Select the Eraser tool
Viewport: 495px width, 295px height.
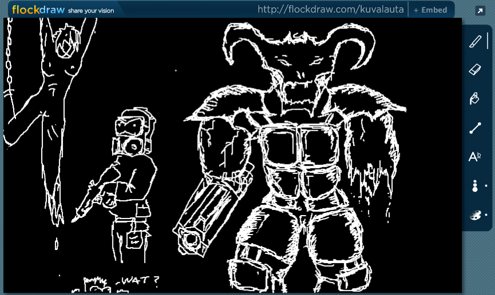(475, 70)
